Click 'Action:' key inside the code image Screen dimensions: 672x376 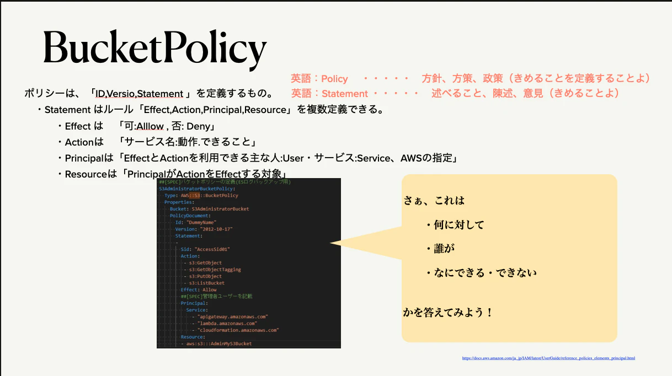click(190, 256)
